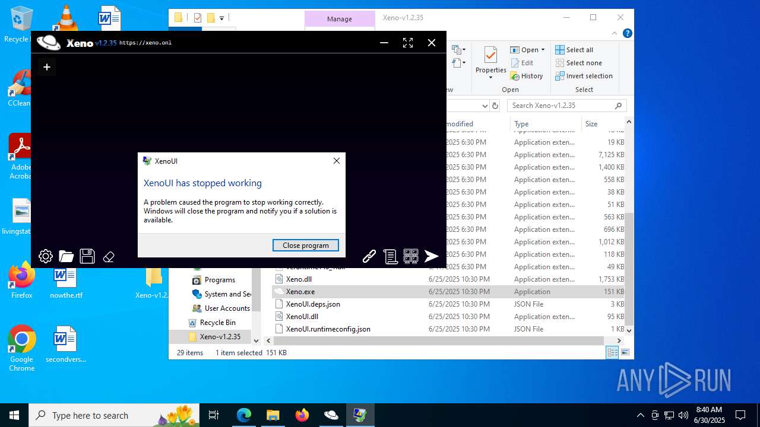Open the Windows Start menu
Viewport: 760px width, 427px height.
pyautogui.click(x=14, y=415)
